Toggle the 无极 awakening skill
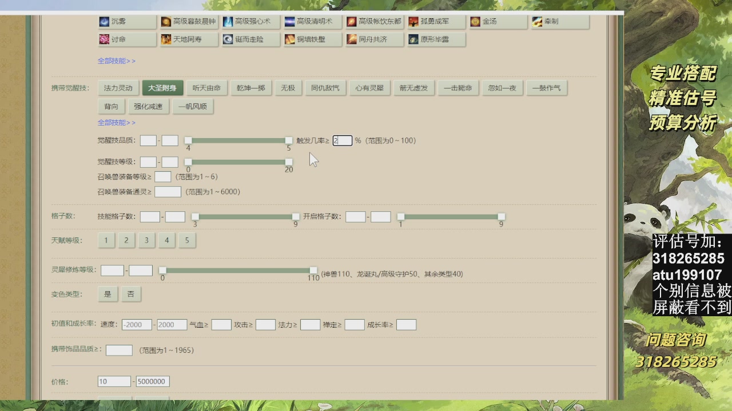The image size is (732, 411). point(288,88)
